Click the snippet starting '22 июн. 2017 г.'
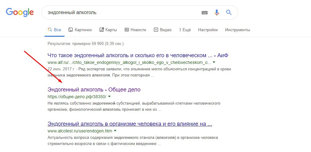The height and width of the screenshot is (152, 311). [x=139, y=72]
